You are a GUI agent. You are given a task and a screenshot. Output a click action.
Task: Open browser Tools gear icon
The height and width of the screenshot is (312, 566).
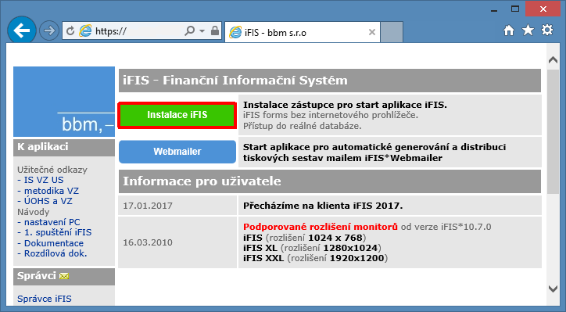tap(547, 30)
